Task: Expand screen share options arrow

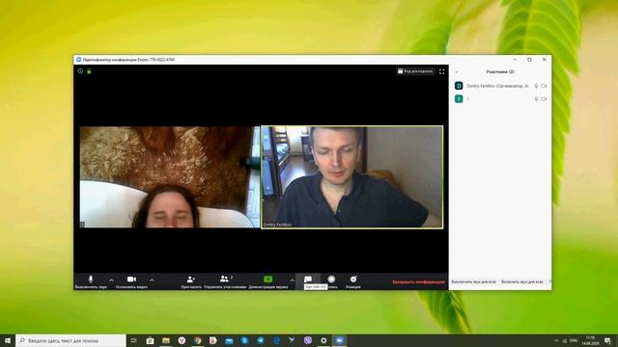Action: (x=292, y=280)
